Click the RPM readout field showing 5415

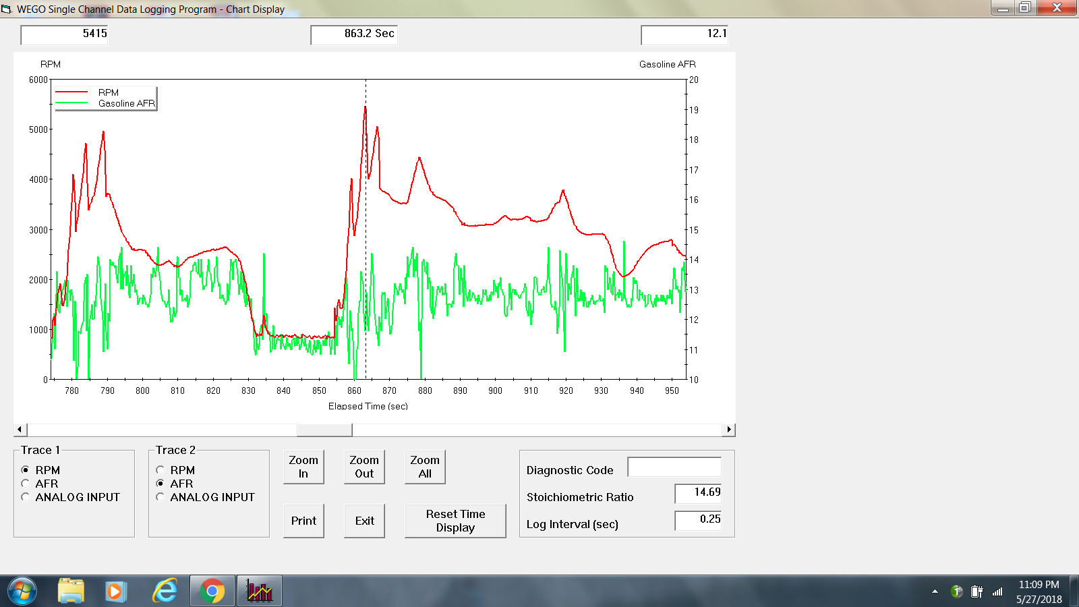click(64, 34)
